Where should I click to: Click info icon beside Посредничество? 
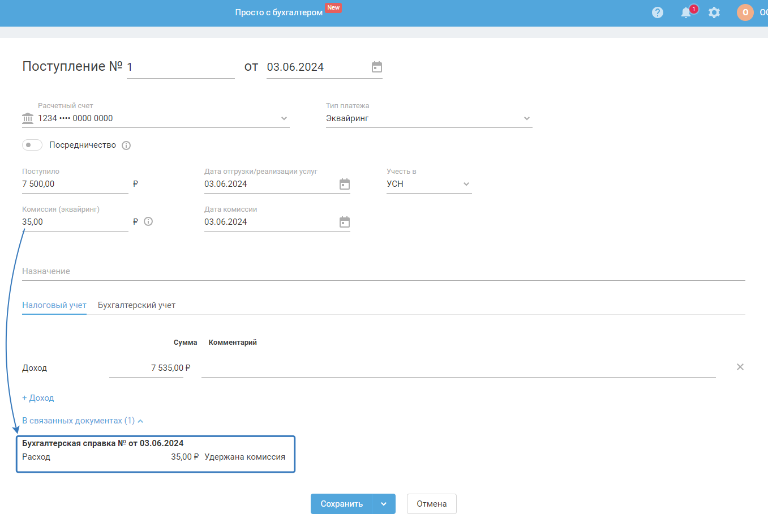126,145
